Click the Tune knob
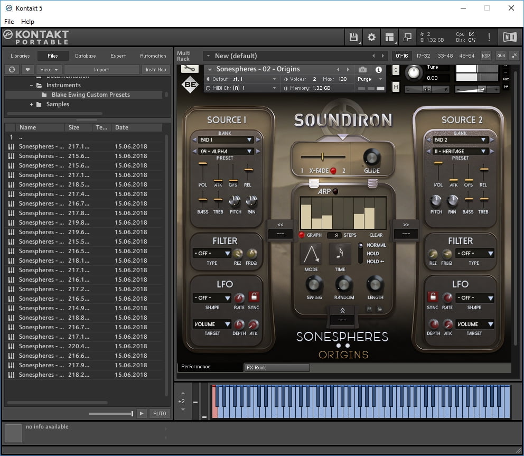The height and width of the screenshot is (456, 524). tap(414, 72)
